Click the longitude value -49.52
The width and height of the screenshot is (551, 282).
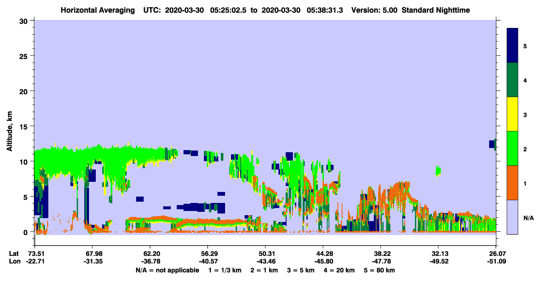(x=438, y=261)
